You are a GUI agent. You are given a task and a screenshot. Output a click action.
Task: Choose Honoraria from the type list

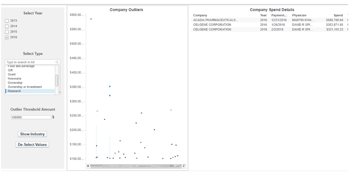pyautogui.click(x=14, y=79)
